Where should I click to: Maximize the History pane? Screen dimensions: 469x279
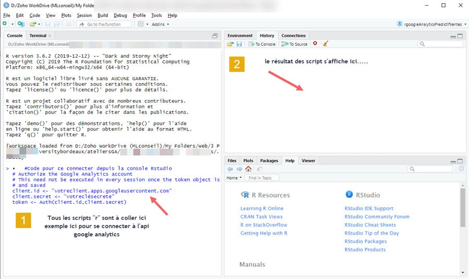pos(460,36)
